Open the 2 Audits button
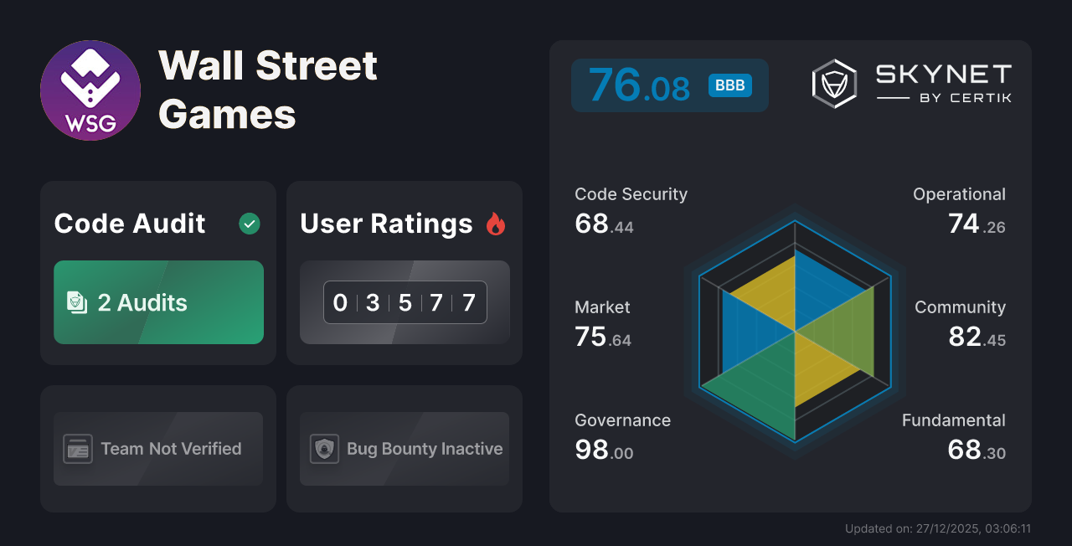Viewport: 1072px width, 546px height. point(158,302)
